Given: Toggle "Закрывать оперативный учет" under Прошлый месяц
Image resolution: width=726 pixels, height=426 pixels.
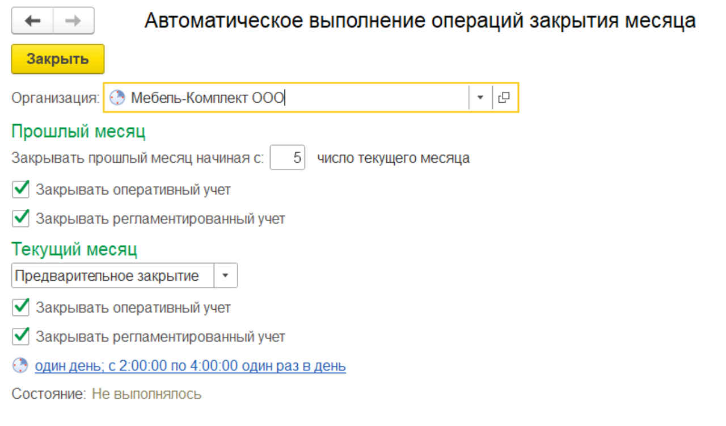Looking at the screenshot, I should pyautogui.click(x=21, y=189).
